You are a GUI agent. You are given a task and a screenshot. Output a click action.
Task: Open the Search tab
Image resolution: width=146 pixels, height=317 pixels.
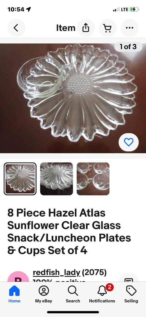73,295
